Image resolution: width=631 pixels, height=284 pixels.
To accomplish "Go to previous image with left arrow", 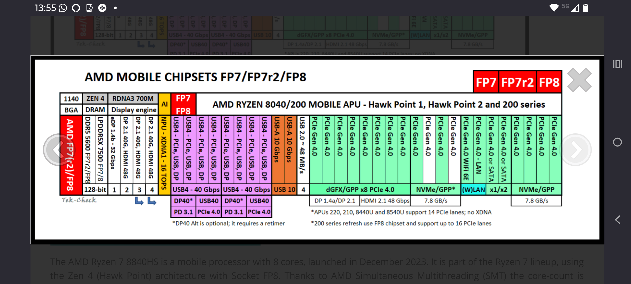I will coord(59,150).
